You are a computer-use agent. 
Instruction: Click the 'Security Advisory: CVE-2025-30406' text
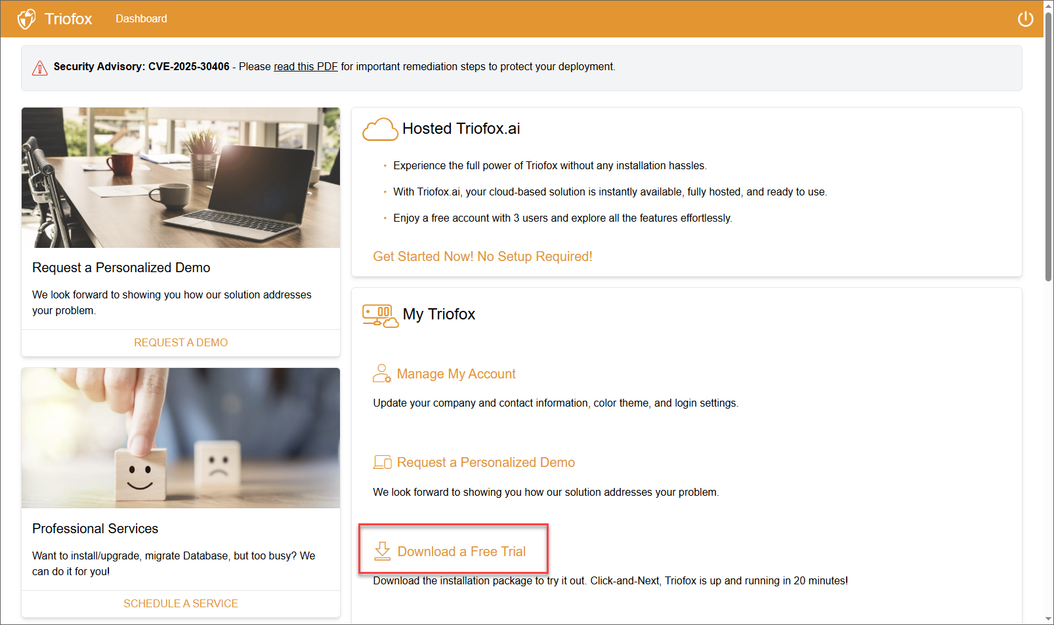click(141, 67)
